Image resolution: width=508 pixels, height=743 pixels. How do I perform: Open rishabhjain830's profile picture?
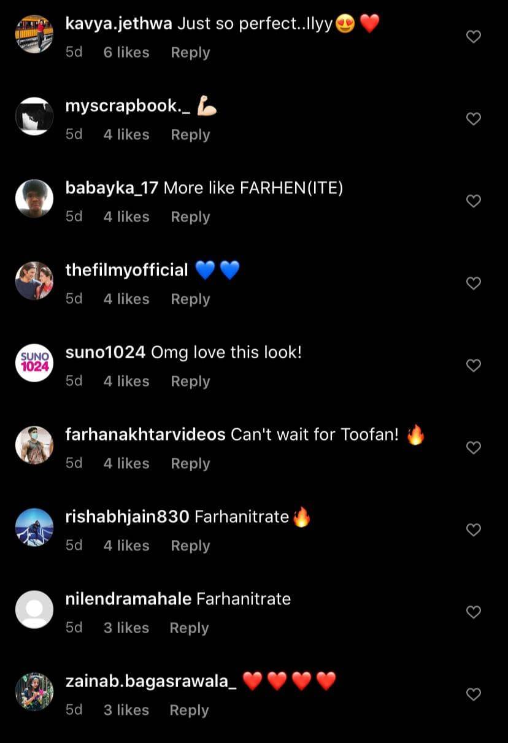[x=34, y=528]
